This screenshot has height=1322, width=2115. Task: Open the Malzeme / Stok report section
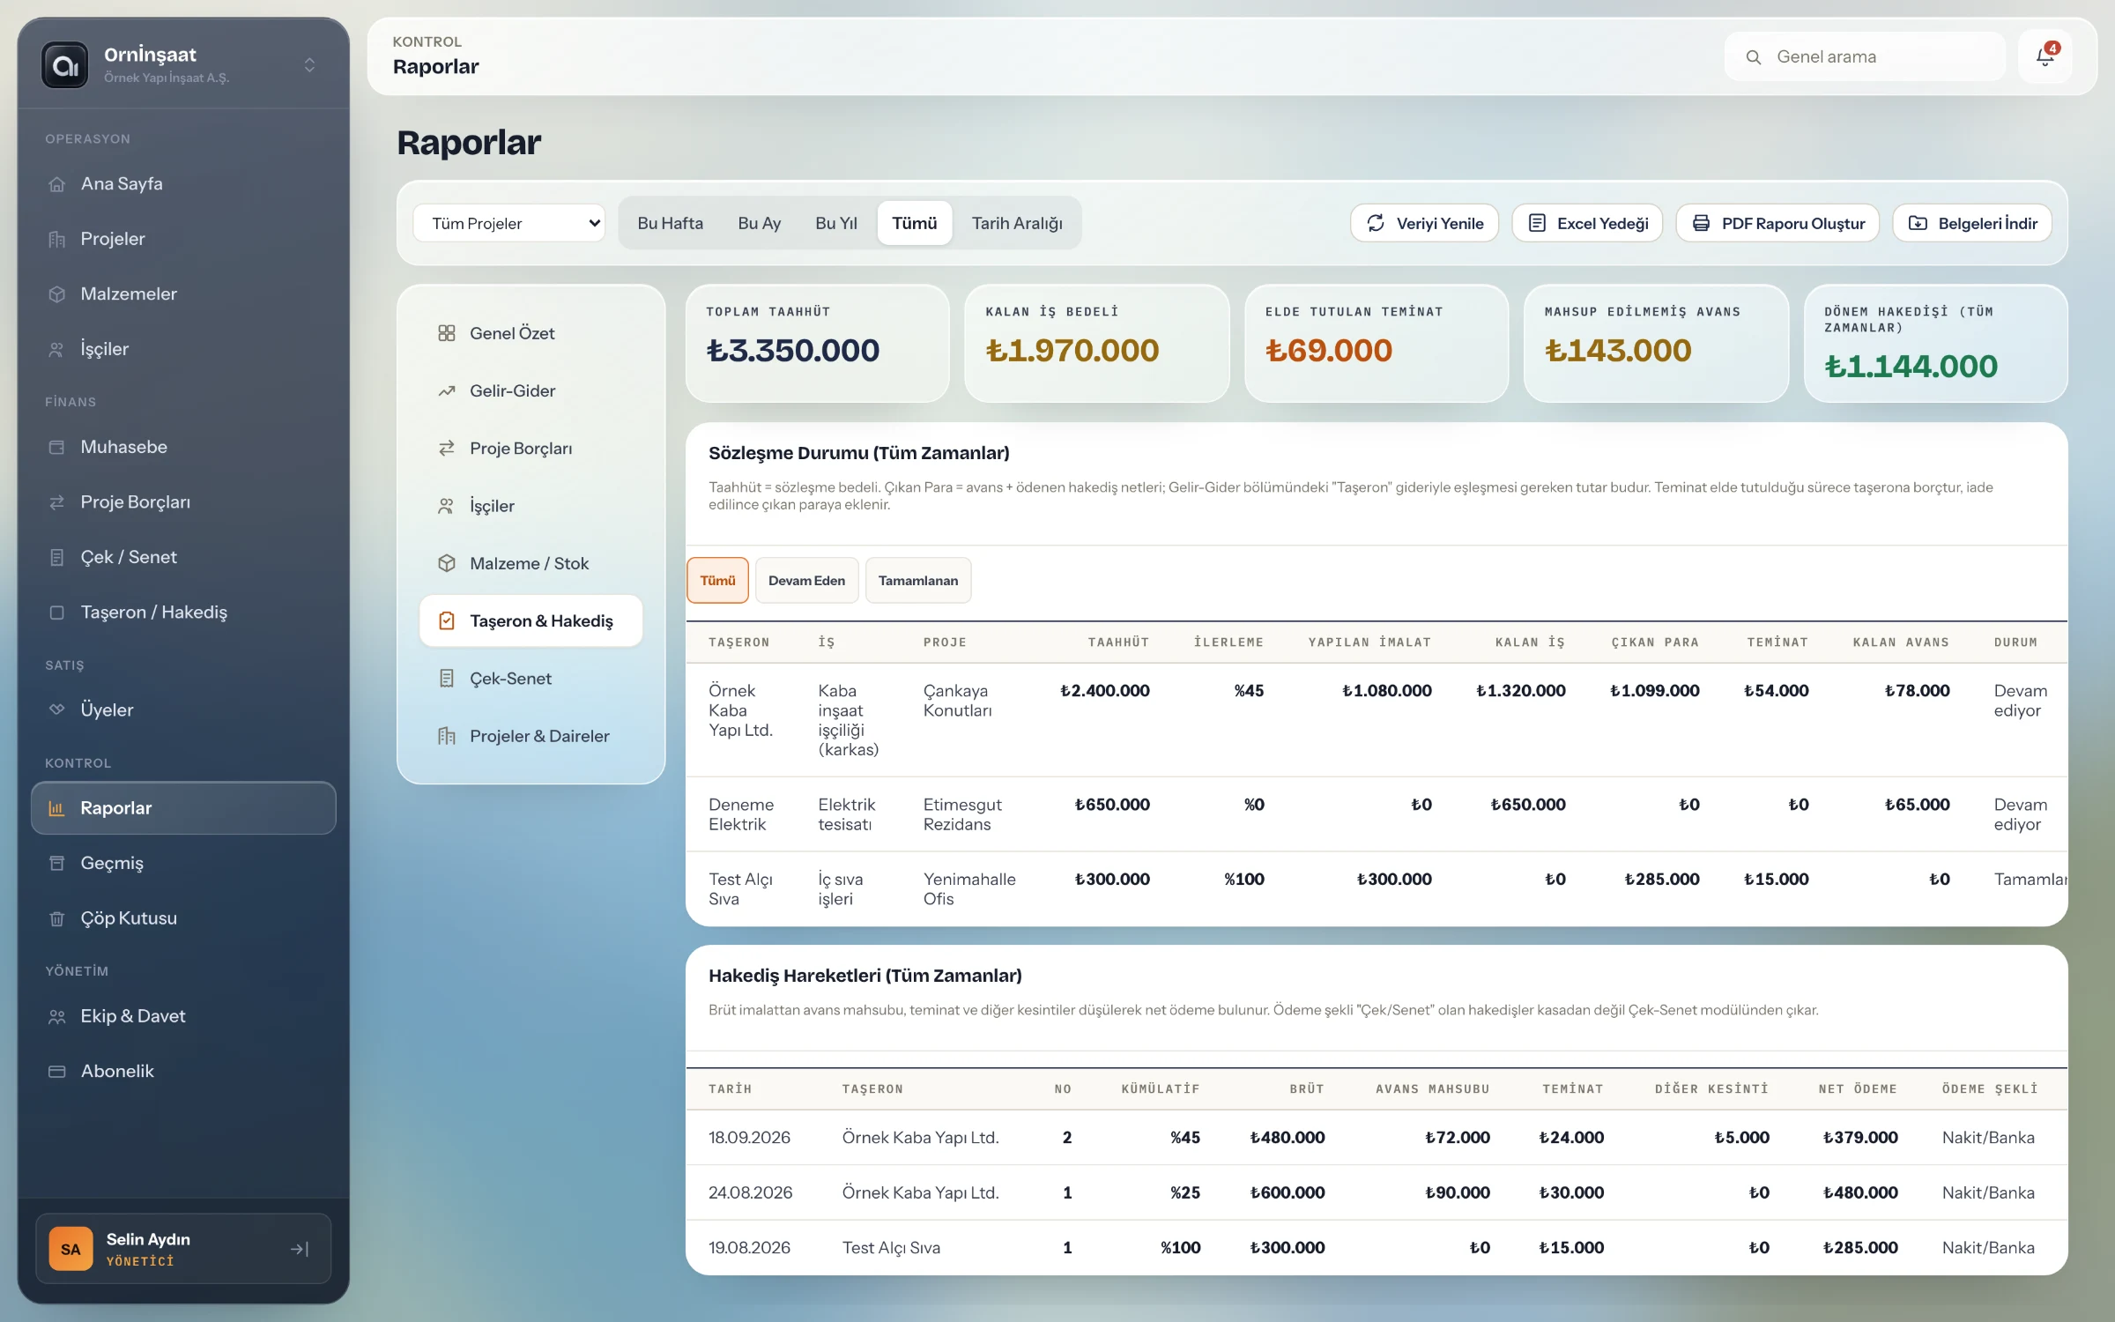coord(531,563)
